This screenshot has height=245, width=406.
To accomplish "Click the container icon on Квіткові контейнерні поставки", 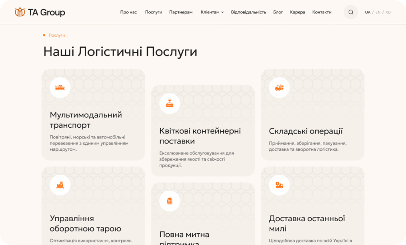I will point(170,104).
